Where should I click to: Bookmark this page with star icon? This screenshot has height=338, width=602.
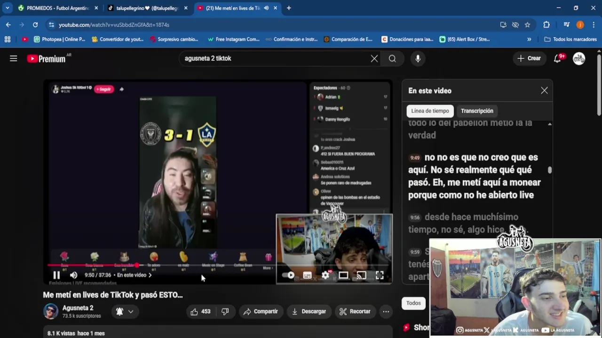pyautogui.click(x=528, y=24)
